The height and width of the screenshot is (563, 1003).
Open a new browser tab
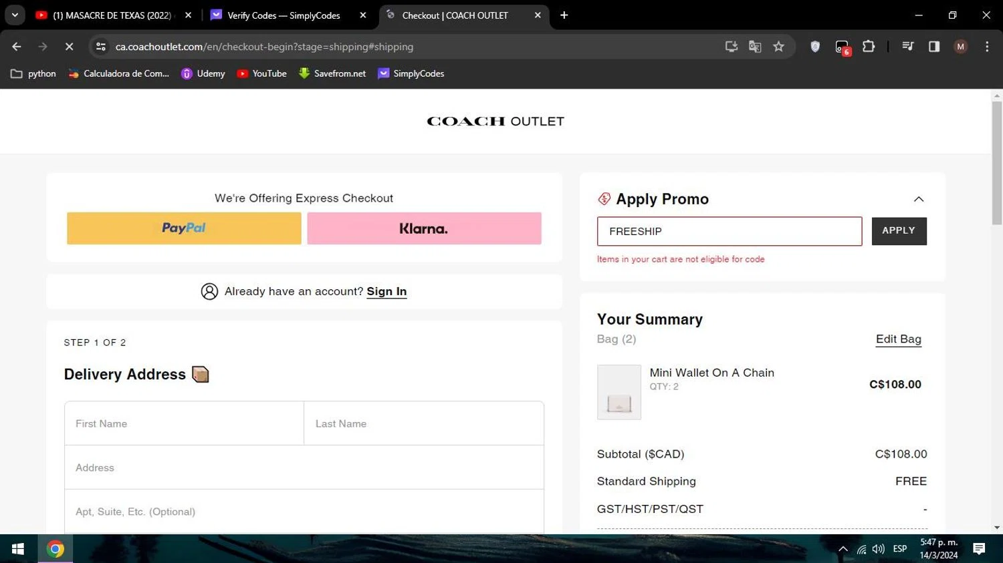click(564, 15)
